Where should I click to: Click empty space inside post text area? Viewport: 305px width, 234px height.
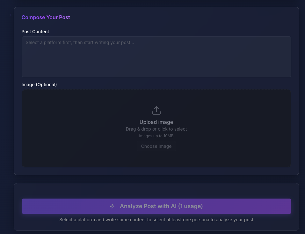coord(156,62)
